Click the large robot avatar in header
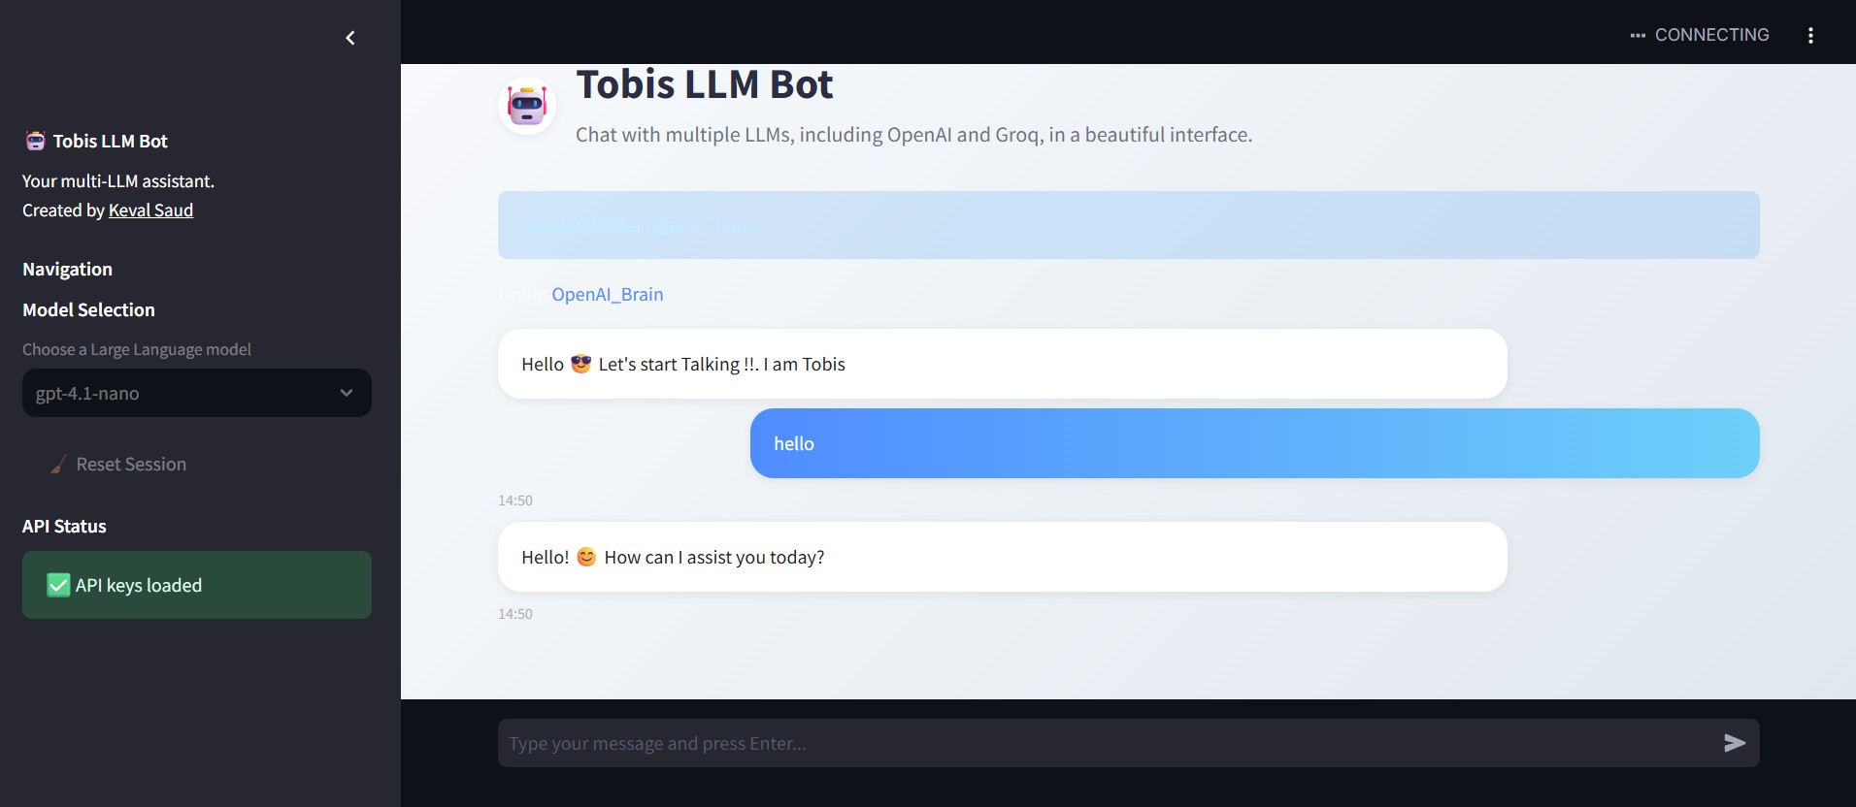The image size is (1856, 807). (x=527, y=106)
